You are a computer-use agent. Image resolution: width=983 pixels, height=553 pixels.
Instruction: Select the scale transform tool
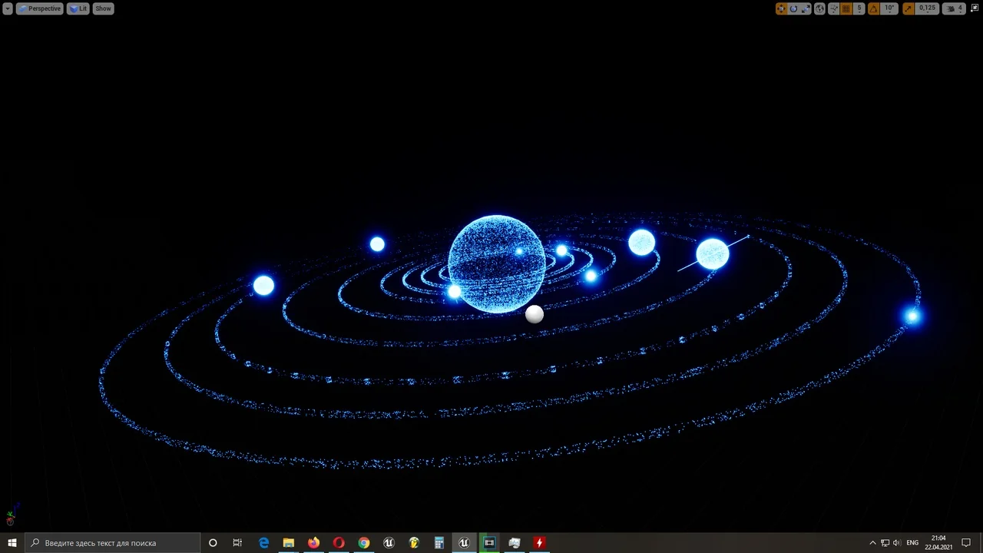point(806,8)
